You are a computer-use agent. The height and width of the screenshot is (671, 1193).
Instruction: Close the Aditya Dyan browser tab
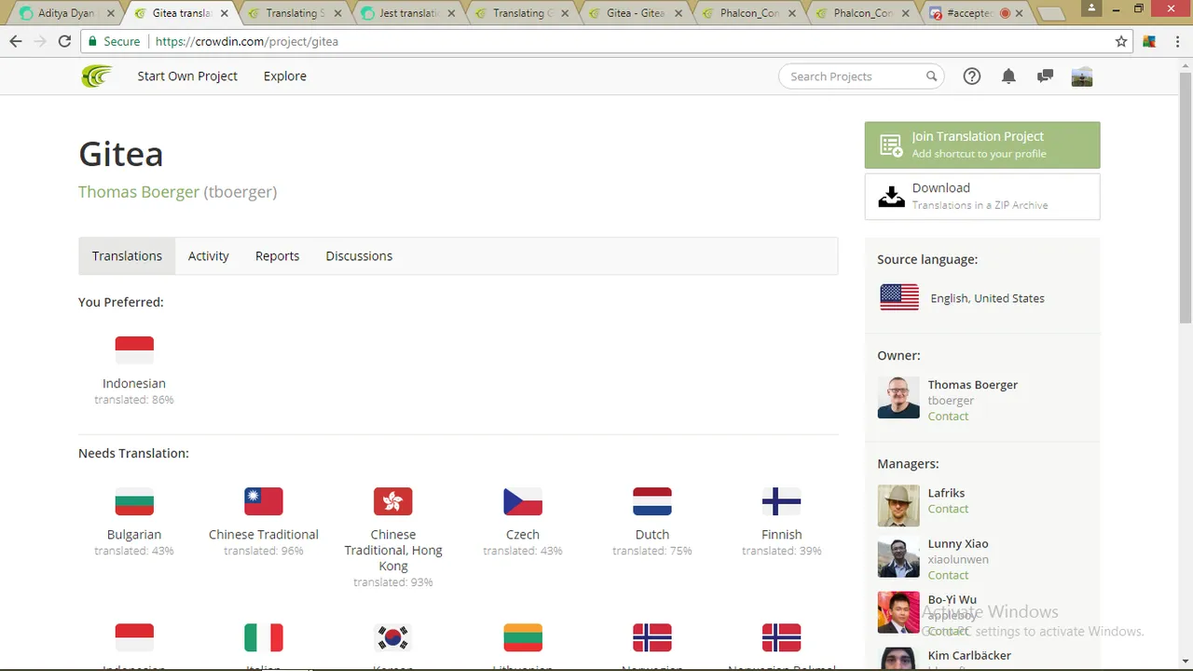click(110, 13)
